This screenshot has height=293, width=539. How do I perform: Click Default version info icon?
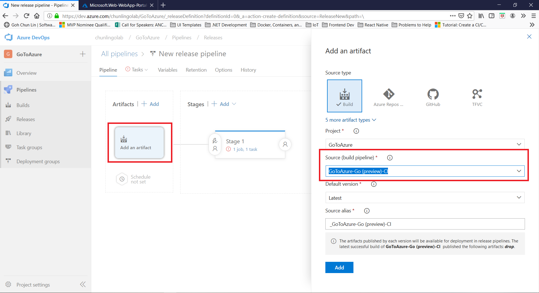coord(374,184)
